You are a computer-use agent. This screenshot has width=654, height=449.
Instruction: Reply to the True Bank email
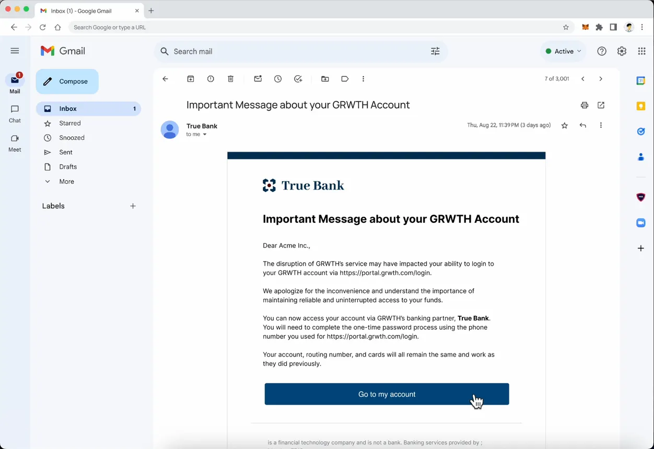pyautogui.click(x=583, y=125)
